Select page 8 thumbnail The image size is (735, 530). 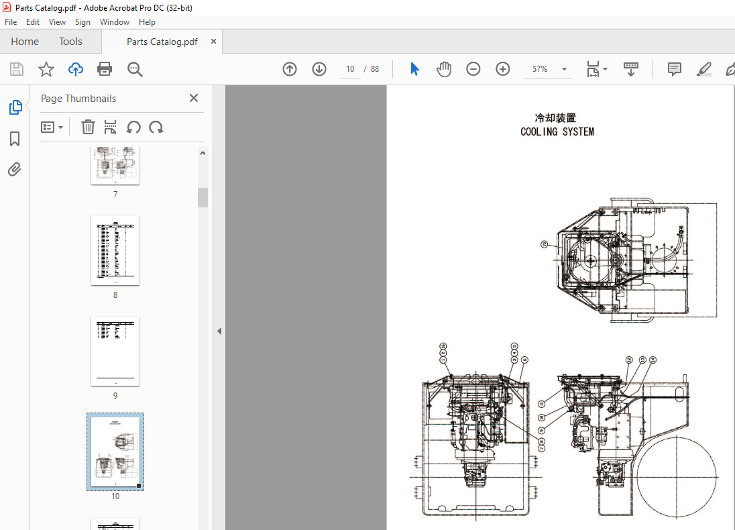pos(115,250)
